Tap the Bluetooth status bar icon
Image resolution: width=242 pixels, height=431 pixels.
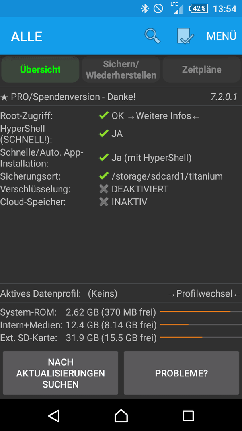coord(144,8)
